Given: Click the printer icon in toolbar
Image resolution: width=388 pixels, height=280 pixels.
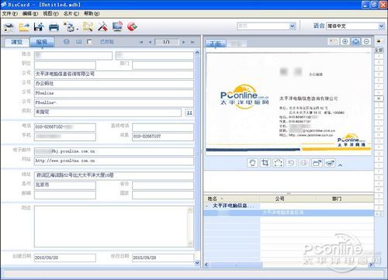Looking at the screenshot, I should [x=54, y=27].
